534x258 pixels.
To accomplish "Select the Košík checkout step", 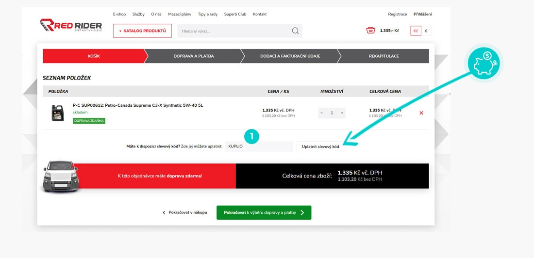I will pos(94,56).
